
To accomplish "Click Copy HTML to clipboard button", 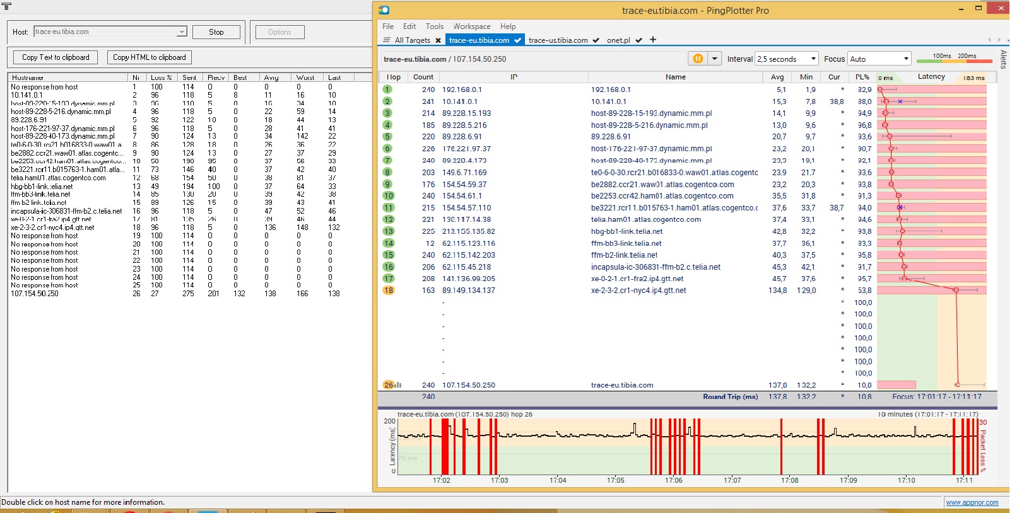I will pyautogui.click(x=150, y=57).
